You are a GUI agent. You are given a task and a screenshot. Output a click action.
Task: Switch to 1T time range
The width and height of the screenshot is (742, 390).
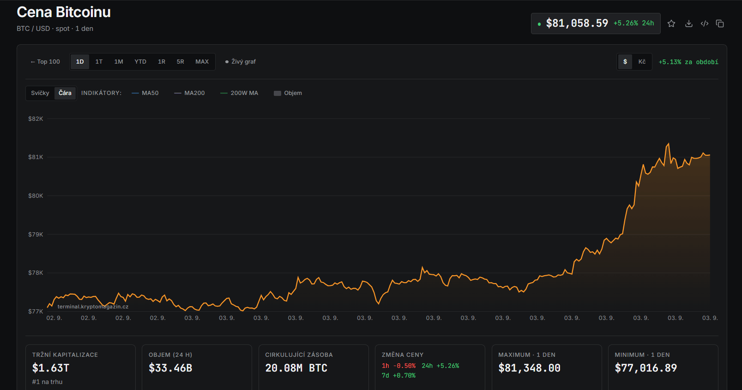(x=99, y=62)
